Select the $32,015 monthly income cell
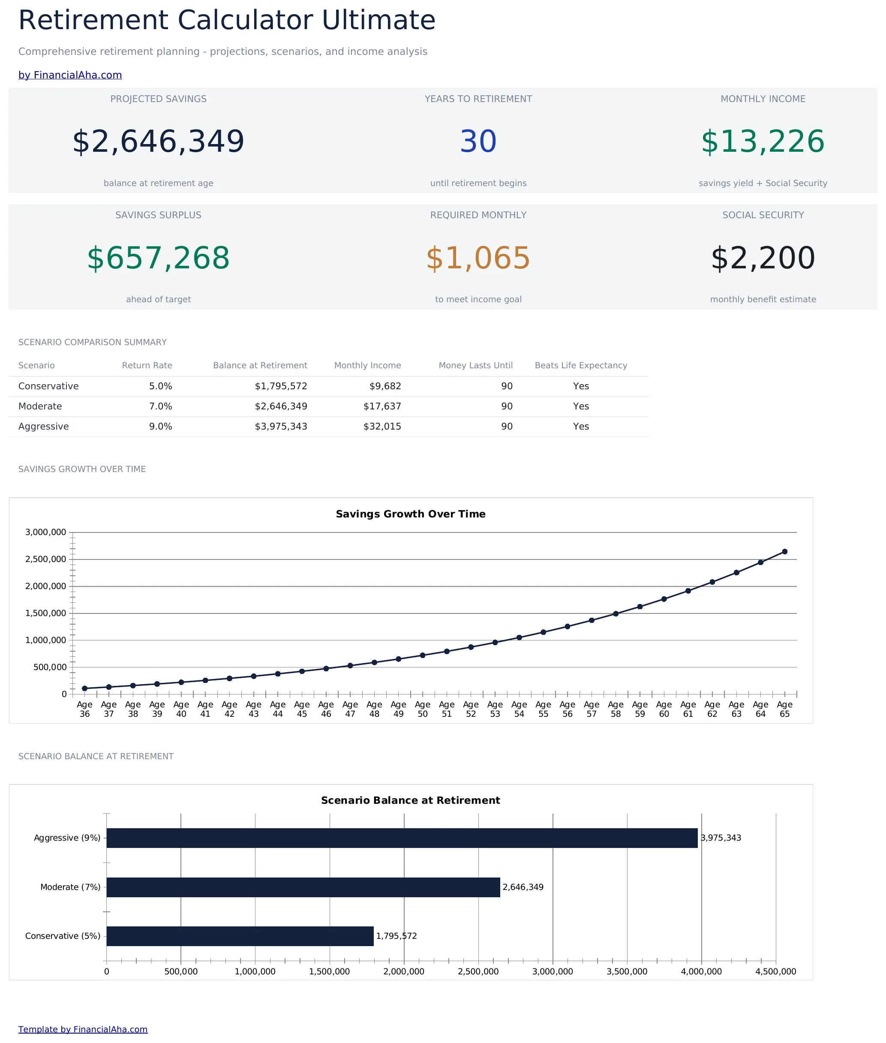Viewport: 886px width, 1043px height. 382,426
